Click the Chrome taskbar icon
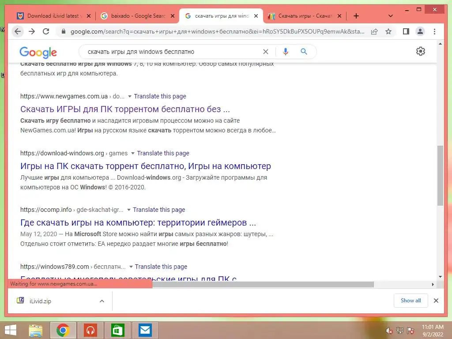The image size is (452, 339). pyautogui.click(x=63, y=330)
